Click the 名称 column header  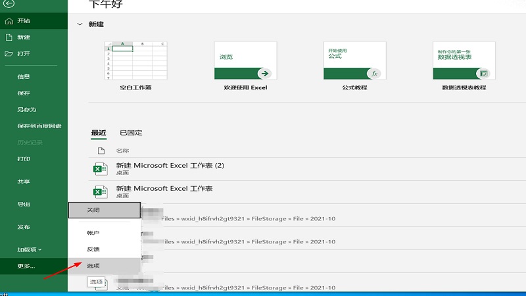click(122, 151)
